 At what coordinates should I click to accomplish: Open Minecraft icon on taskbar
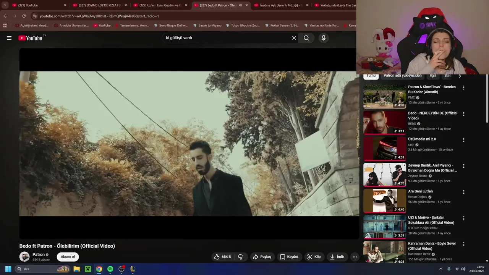[x=88, y=269]
